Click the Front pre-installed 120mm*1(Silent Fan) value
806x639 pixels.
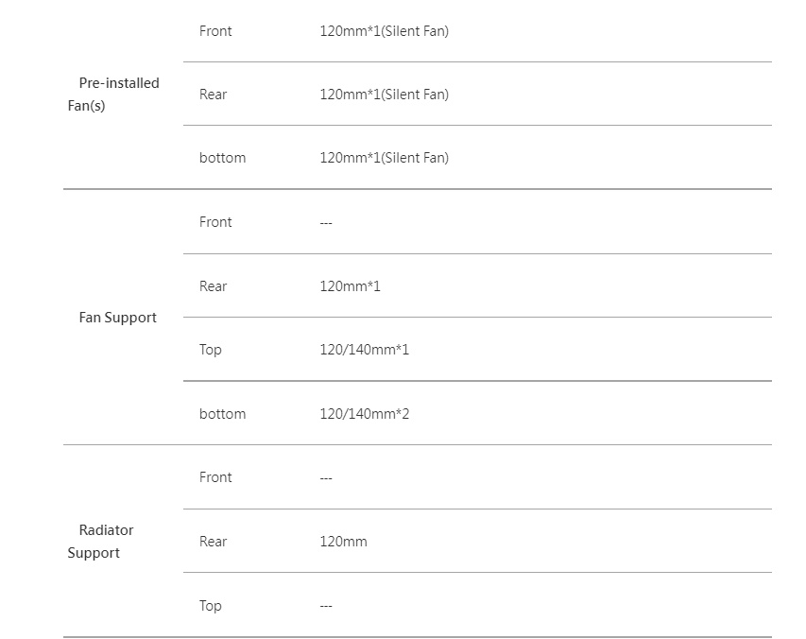[x=384, y=31]
